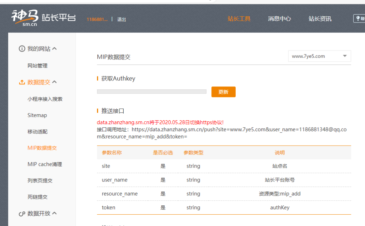This screenshot has width=365, height=226.
Task: Select 网站管理 in sidebar
Action: pyautogui.click(x=37, y=65)
